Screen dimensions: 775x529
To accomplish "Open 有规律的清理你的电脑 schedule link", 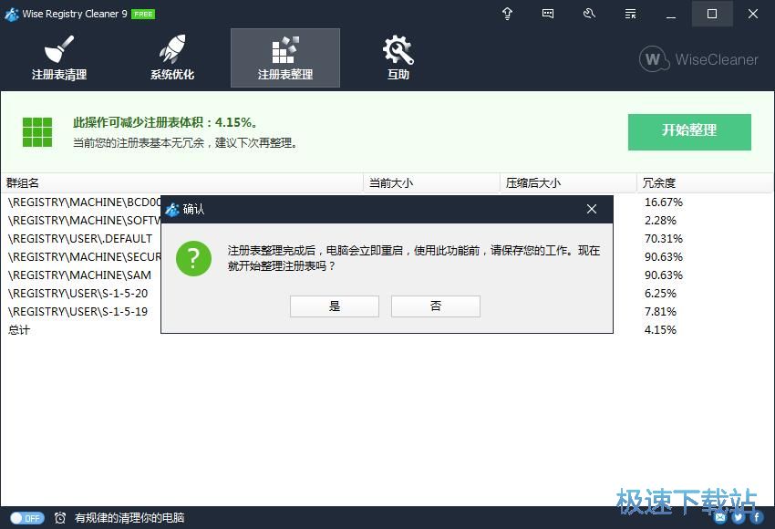I will 129,518.
